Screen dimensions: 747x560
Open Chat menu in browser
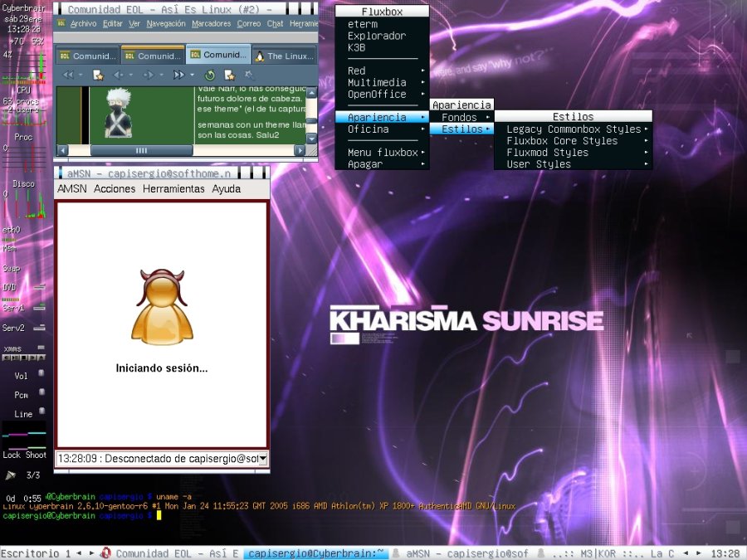pyautogui.click(x=275, y=23)
